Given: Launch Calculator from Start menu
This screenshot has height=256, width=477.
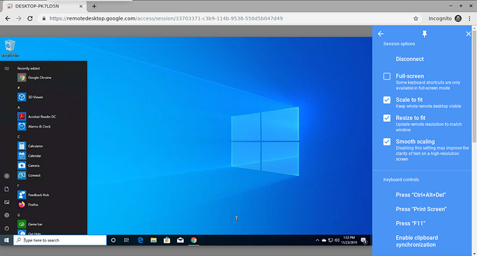Looking at the screenshot, I should [x=30, y=146].
